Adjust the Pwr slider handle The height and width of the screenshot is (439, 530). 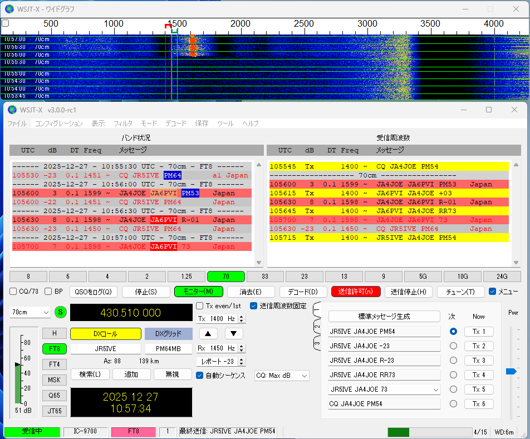pyautogui.click(x=511, y=371)
